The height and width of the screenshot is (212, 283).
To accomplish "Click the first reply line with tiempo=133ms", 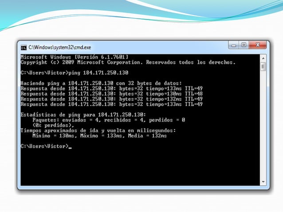I will pyautogui.click(x=111, y=88).
